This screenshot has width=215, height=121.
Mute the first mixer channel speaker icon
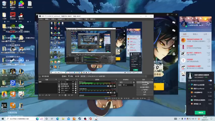tap(111, 86)
